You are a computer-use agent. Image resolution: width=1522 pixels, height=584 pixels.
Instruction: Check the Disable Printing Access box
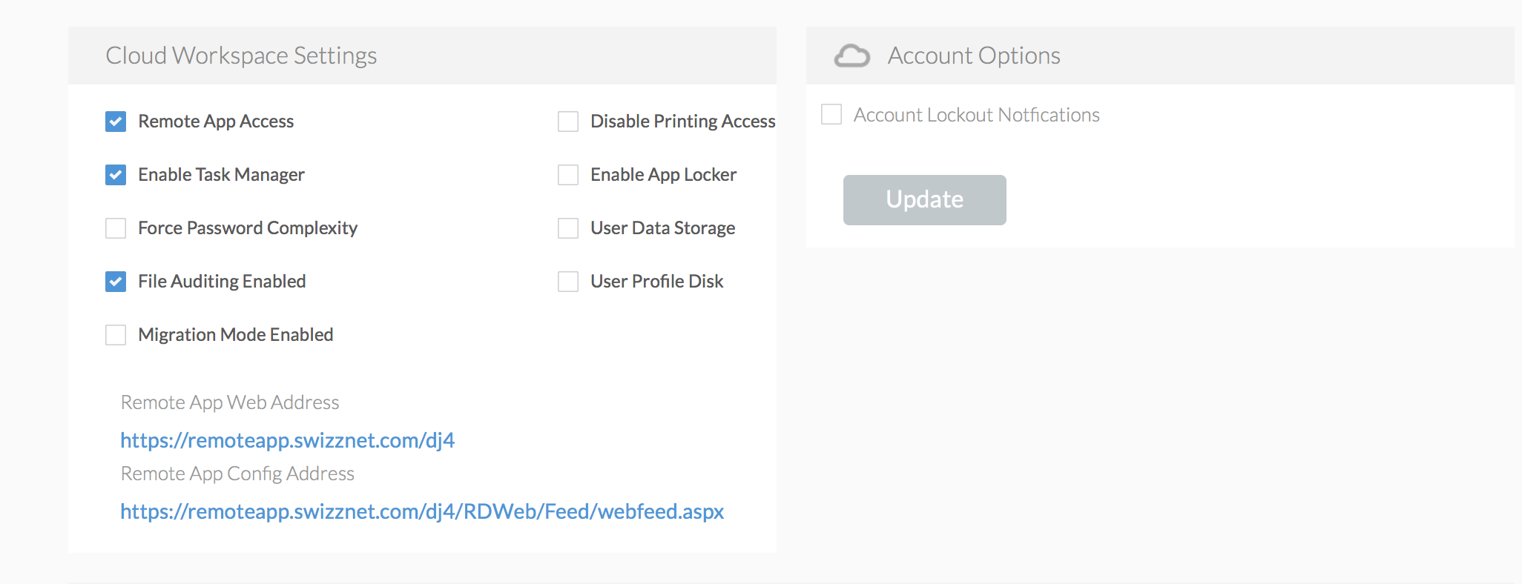568,122
